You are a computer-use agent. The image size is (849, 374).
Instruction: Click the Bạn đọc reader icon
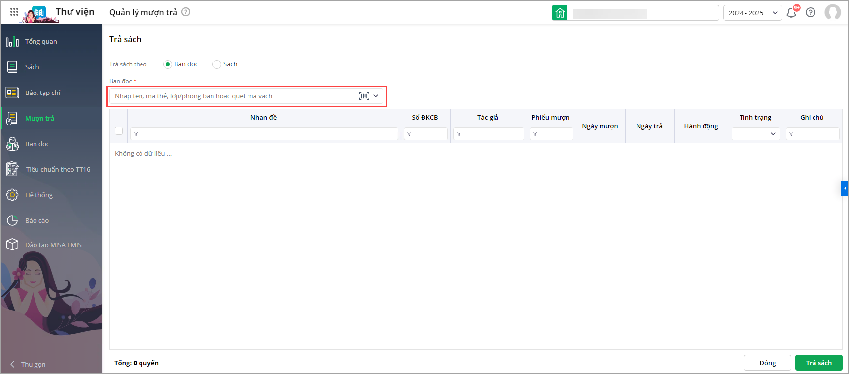point(12,144)
